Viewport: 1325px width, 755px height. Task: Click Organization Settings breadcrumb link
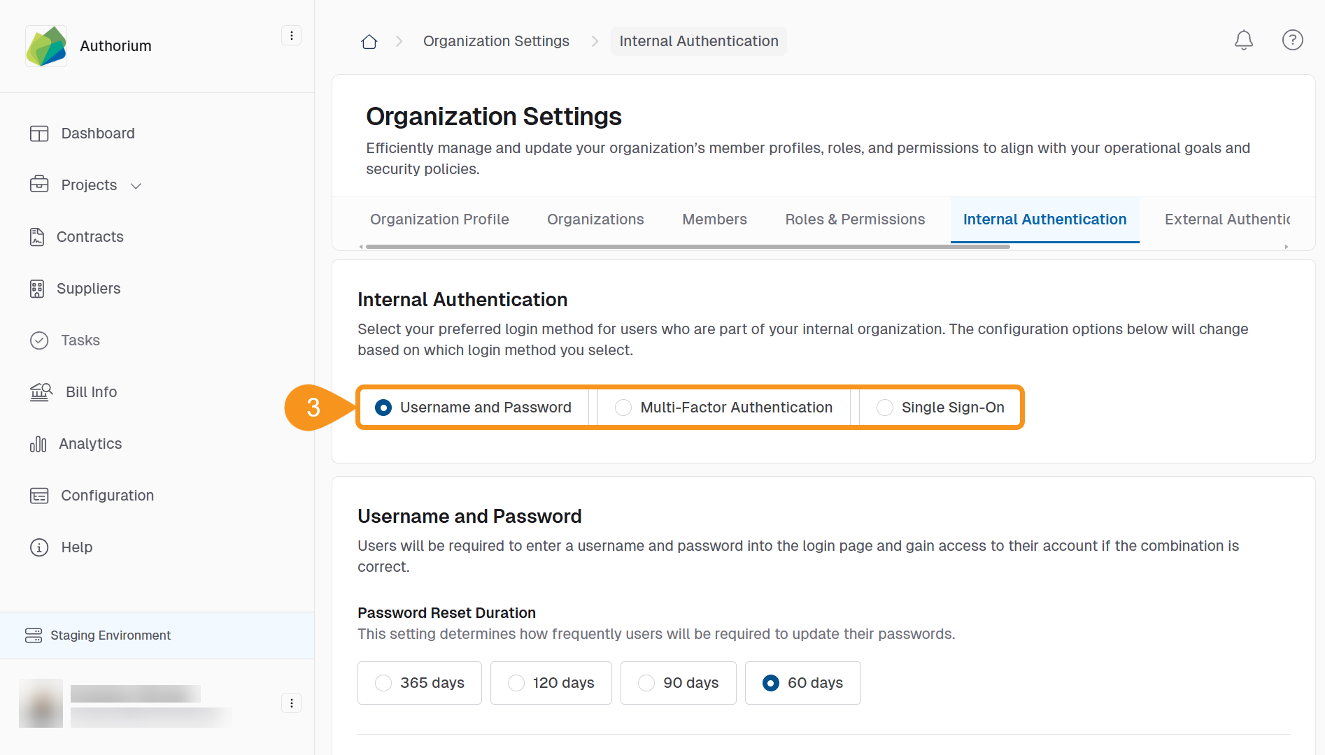tap(496, 41)
